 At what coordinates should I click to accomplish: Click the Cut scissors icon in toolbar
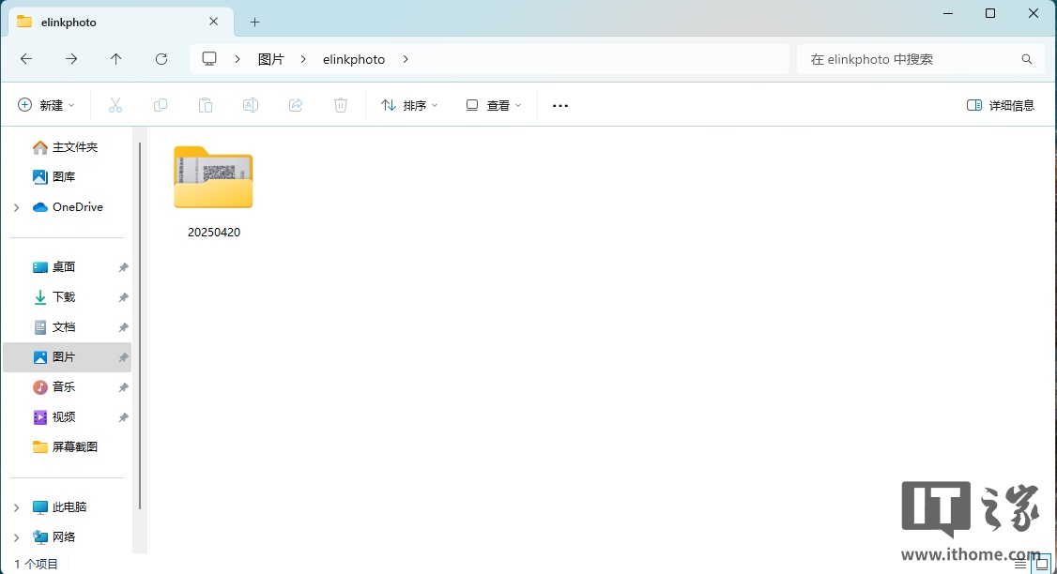click(x=115, y=105)
